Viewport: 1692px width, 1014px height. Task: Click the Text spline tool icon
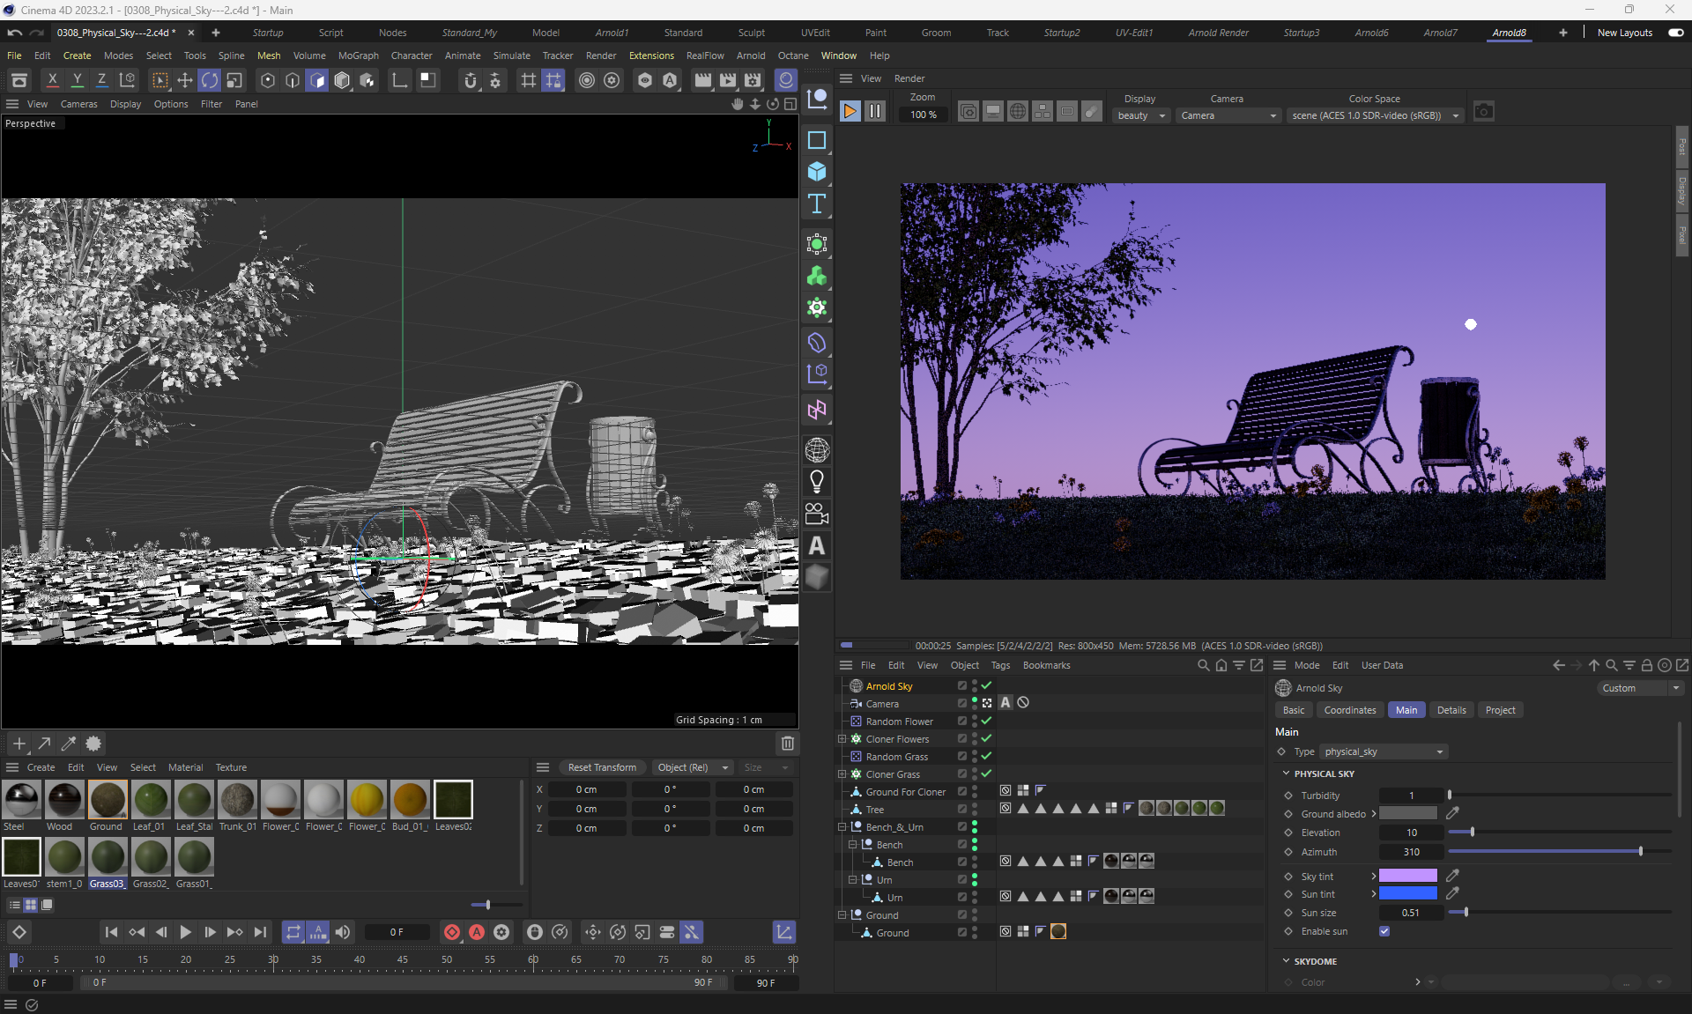tap(817, 204)
